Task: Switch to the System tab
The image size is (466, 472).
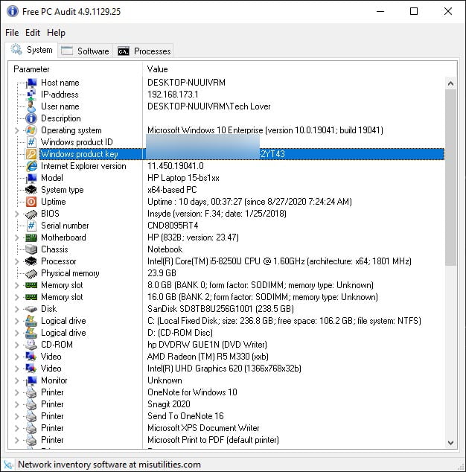Action: (x=31, y=50)
